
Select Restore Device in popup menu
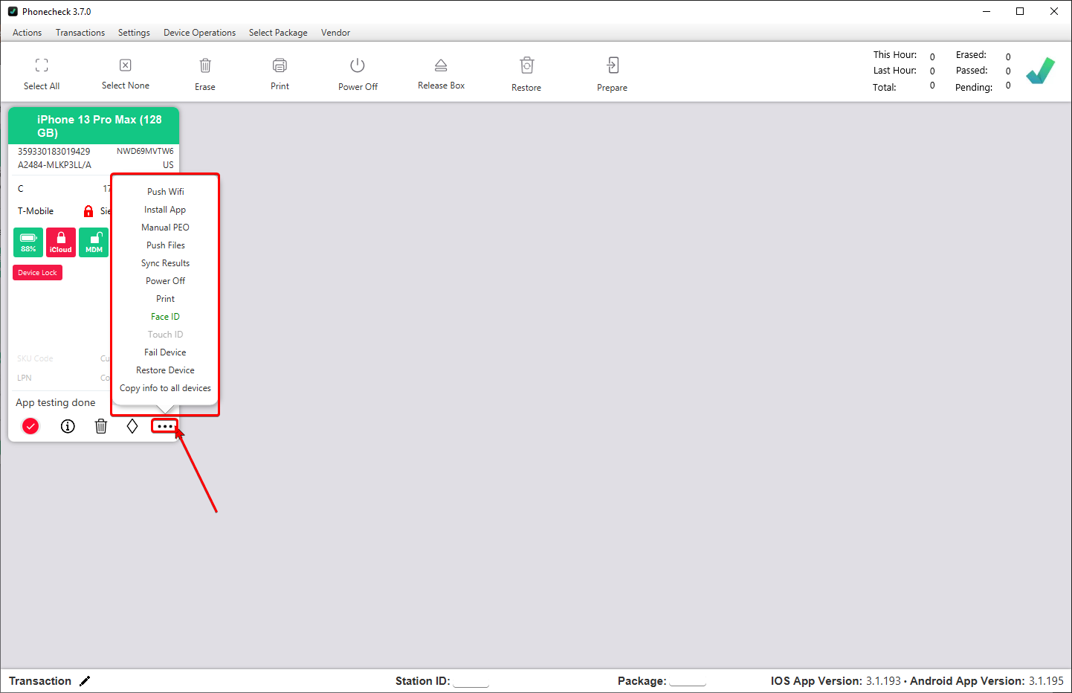(165, 370)
